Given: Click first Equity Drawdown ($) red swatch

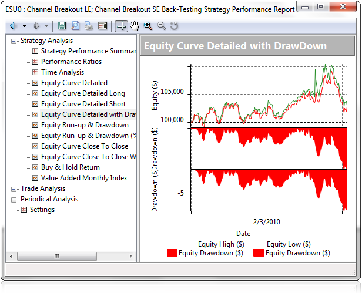Looking at the screenshot, I should [x=172, y=253].
